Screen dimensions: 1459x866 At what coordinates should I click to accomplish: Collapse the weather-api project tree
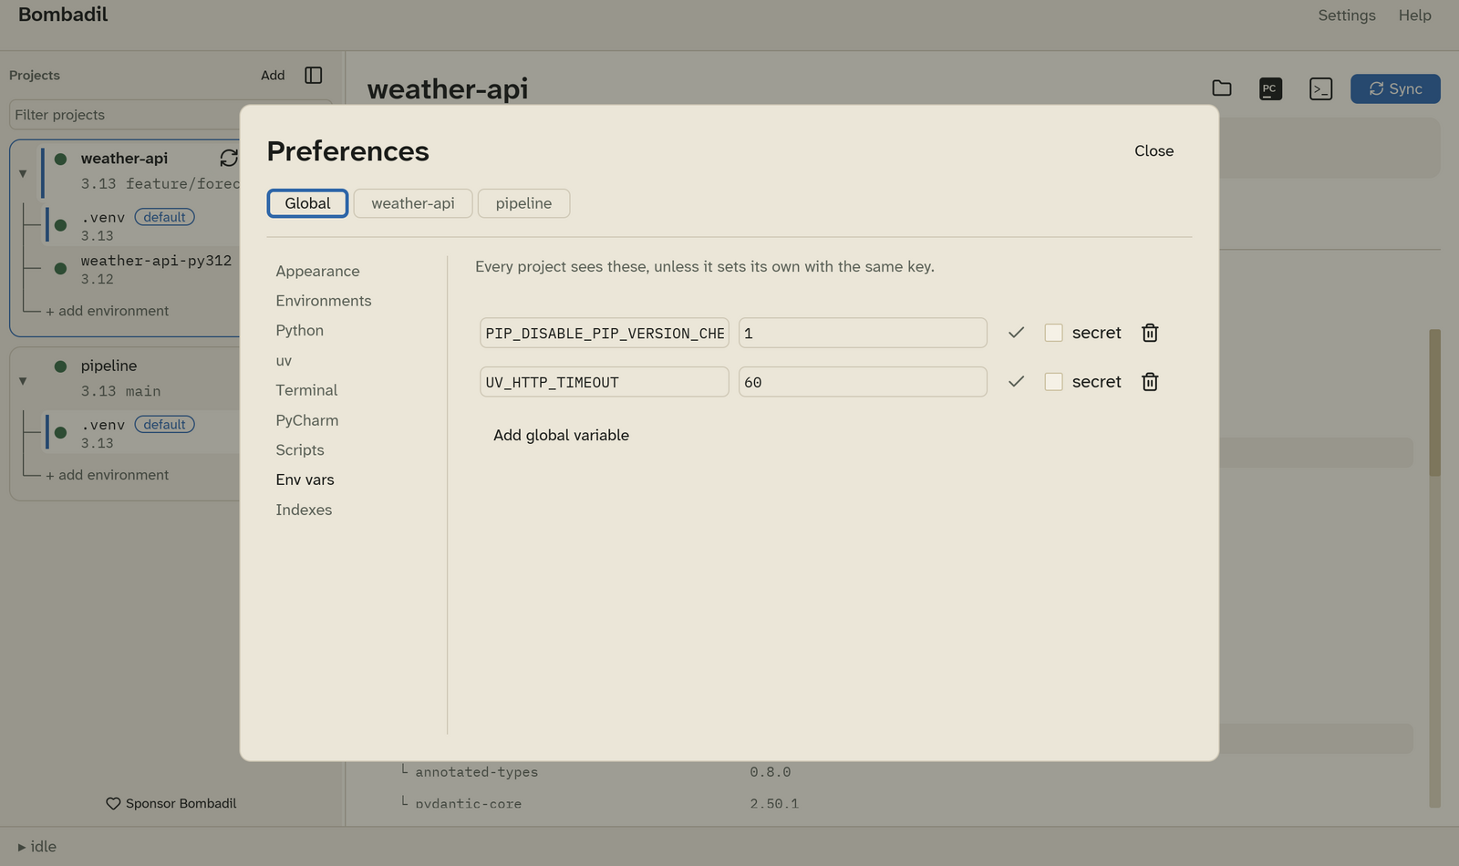pyautogui.click(x=23, y=173)
